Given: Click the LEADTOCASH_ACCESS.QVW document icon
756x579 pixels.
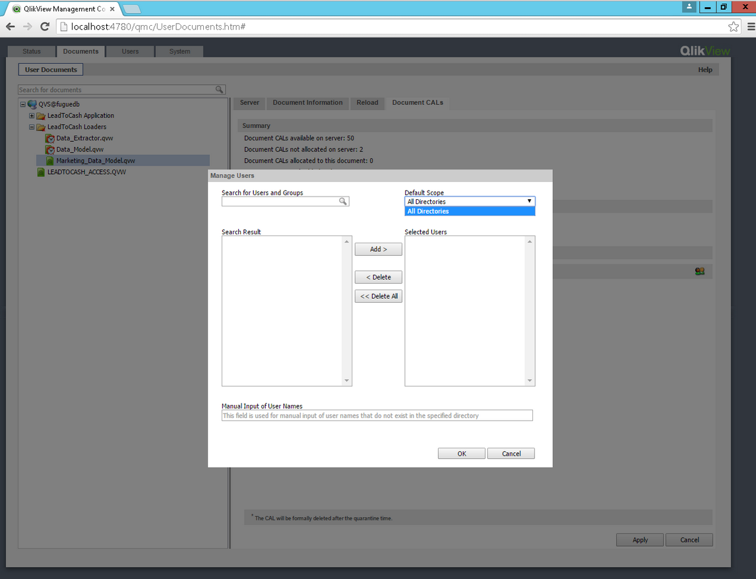Looking at the screenshot, I should tap(41, 172).
